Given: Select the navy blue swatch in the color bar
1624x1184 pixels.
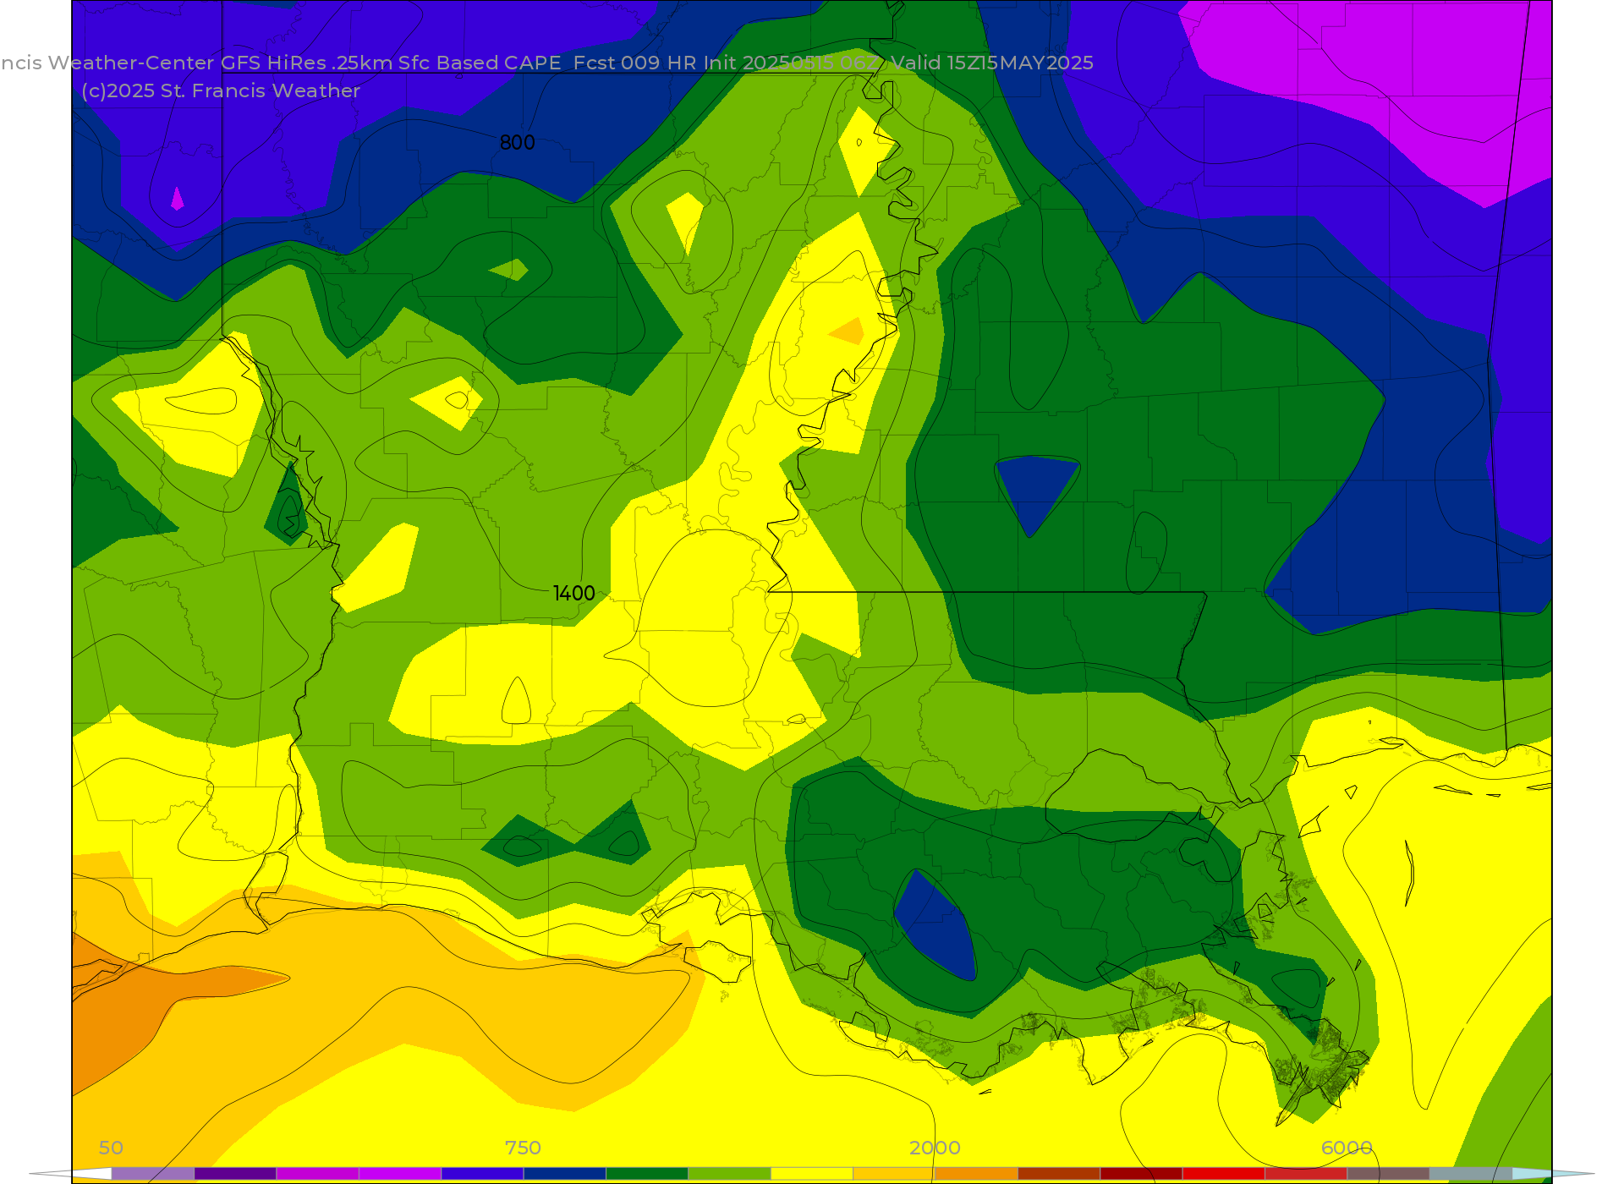Looking at the screenshot, I should 565,1174.
